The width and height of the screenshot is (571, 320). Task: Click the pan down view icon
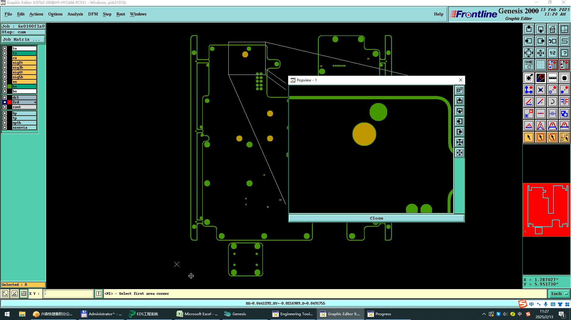(x=541, y=29)
